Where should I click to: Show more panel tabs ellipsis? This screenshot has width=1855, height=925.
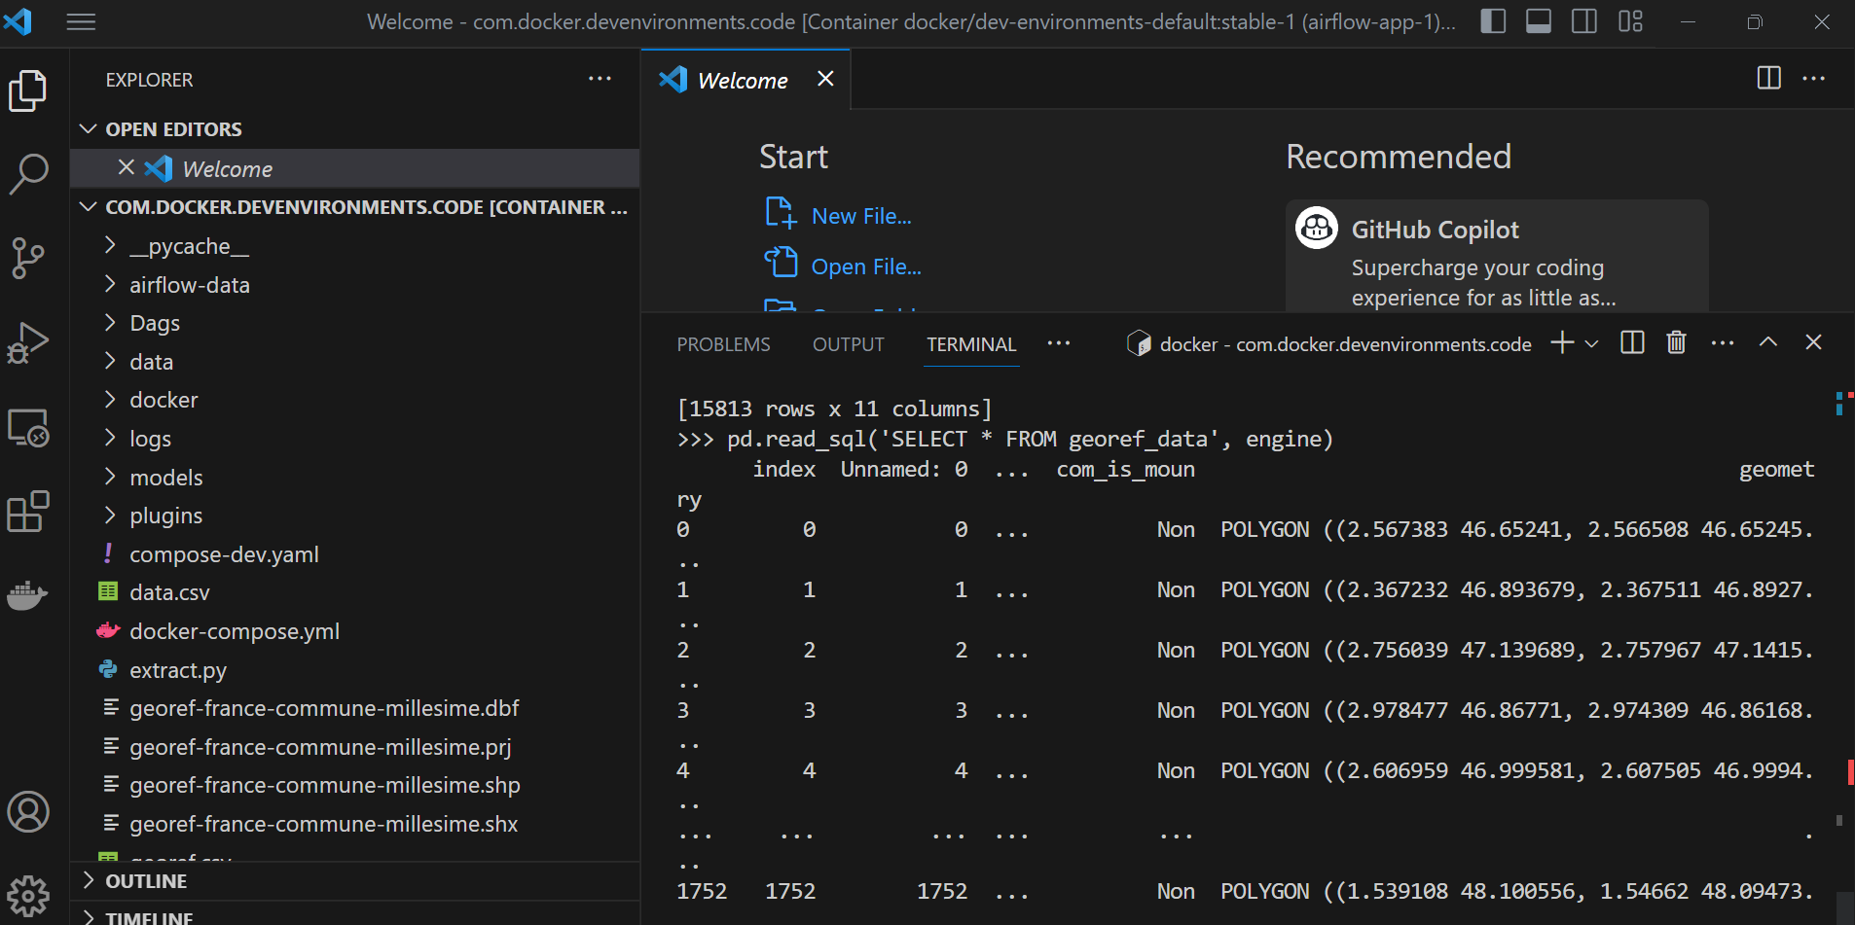pos(1059,343)
